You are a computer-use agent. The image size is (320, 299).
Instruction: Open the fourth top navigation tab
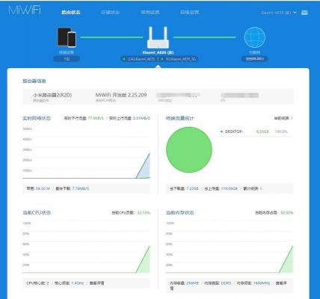(190, 12)
